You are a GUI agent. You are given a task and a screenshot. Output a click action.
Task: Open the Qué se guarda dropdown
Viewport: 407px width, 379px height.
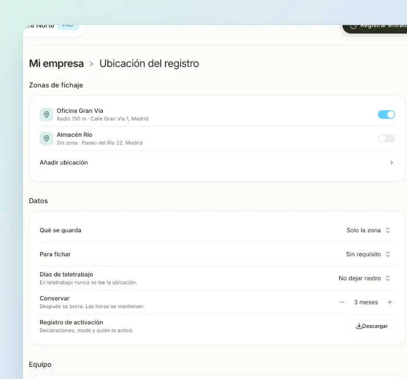[368, 230]
